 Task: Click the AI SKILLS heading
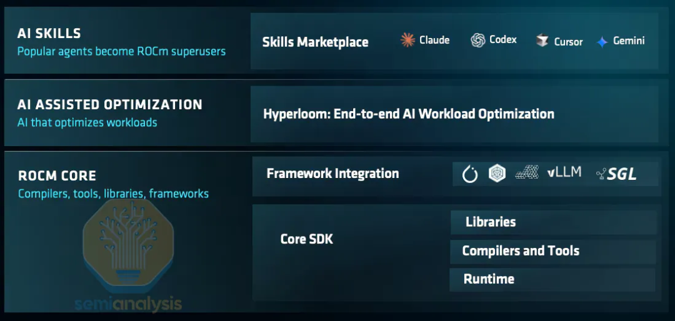(49, 33)
